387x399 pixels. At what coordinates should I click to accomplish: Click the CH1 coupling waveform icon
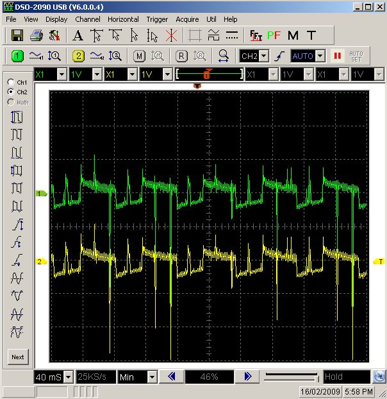tap(36, 56)
